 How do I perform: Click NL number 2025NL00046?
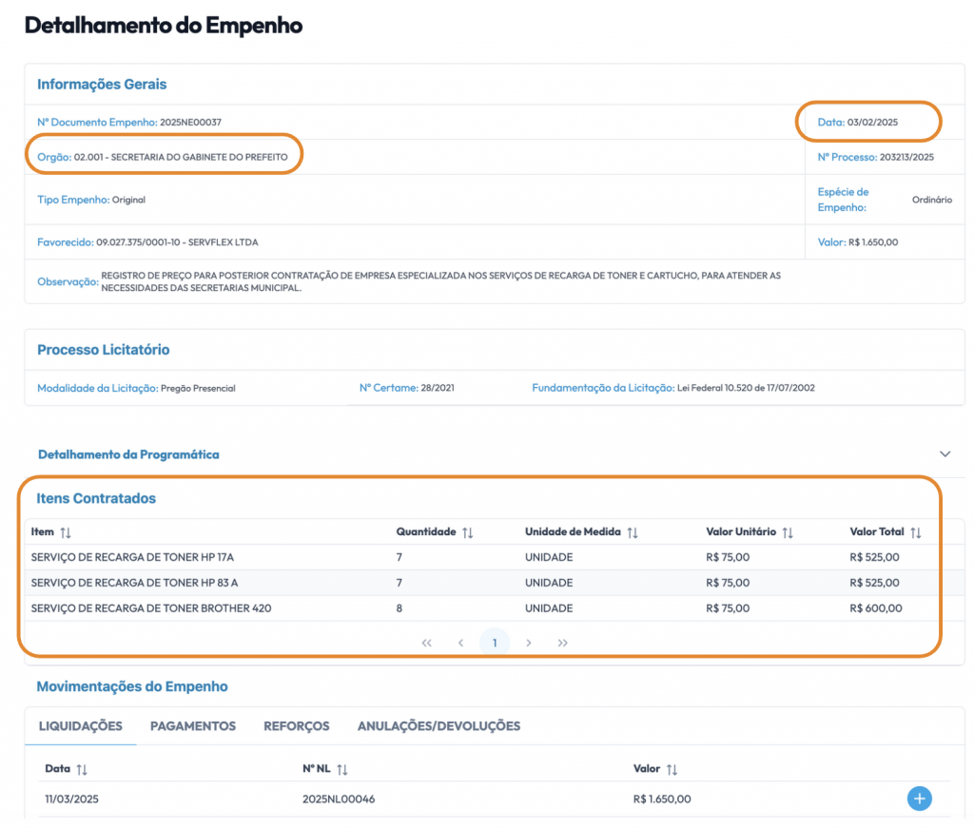(x=339, y=799)
